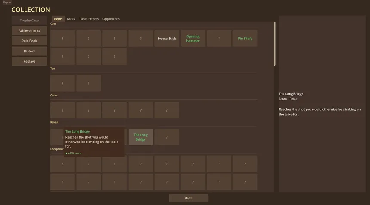The height and width of the screenshot is (205, 370).
Task: Click the Back button
Action: [188, 198]
